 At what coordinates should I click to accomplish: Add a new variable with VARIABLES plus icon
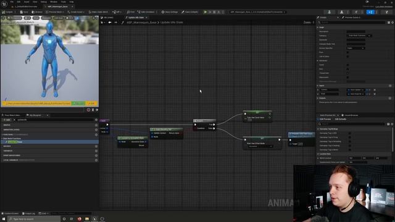coord(96,150)
